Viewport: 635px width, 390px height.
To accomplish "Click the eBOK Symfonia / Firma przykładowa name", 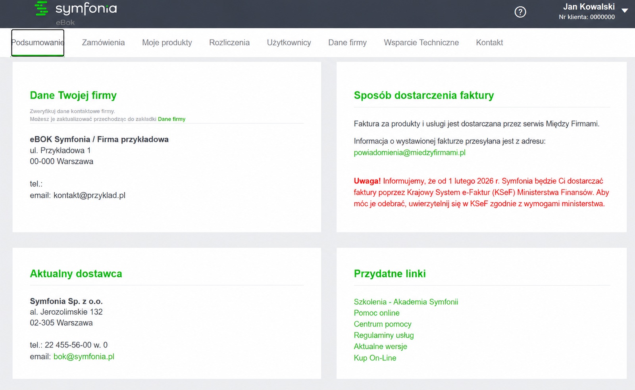I will [x=99, y=139].
